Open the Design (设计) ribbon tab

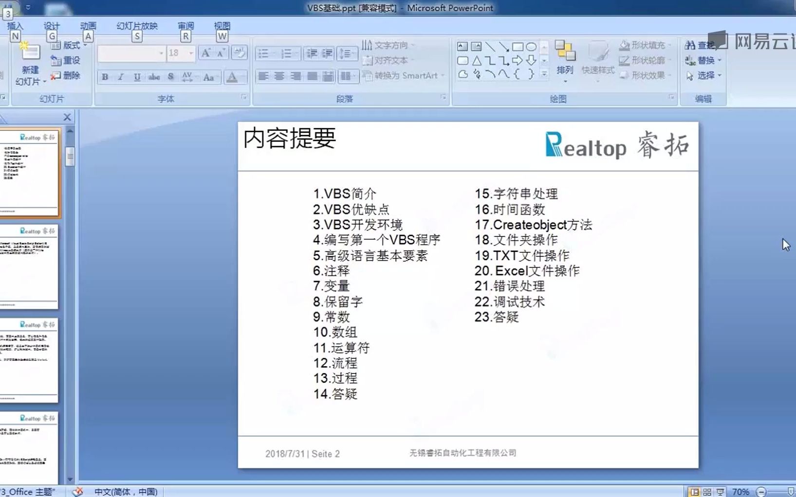click(52, 26)
